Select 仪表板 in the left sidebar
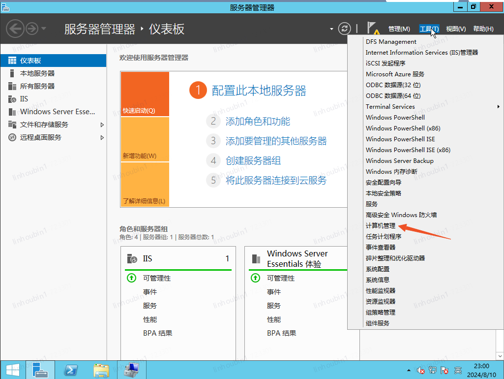Image resolution: width=504 pixels, height=379 pixels. (x=54, y=61)
